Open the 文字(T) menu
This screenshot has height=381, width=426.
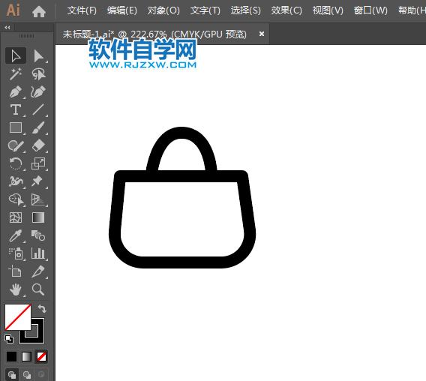[205, 10]
